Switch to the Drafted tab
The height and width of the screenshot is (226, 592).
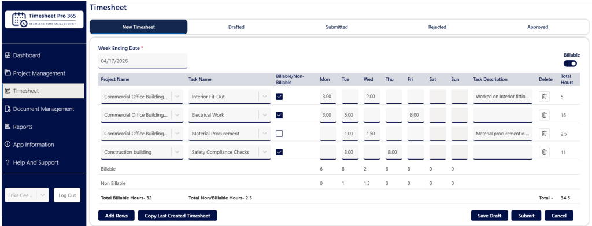coord(236,27)
